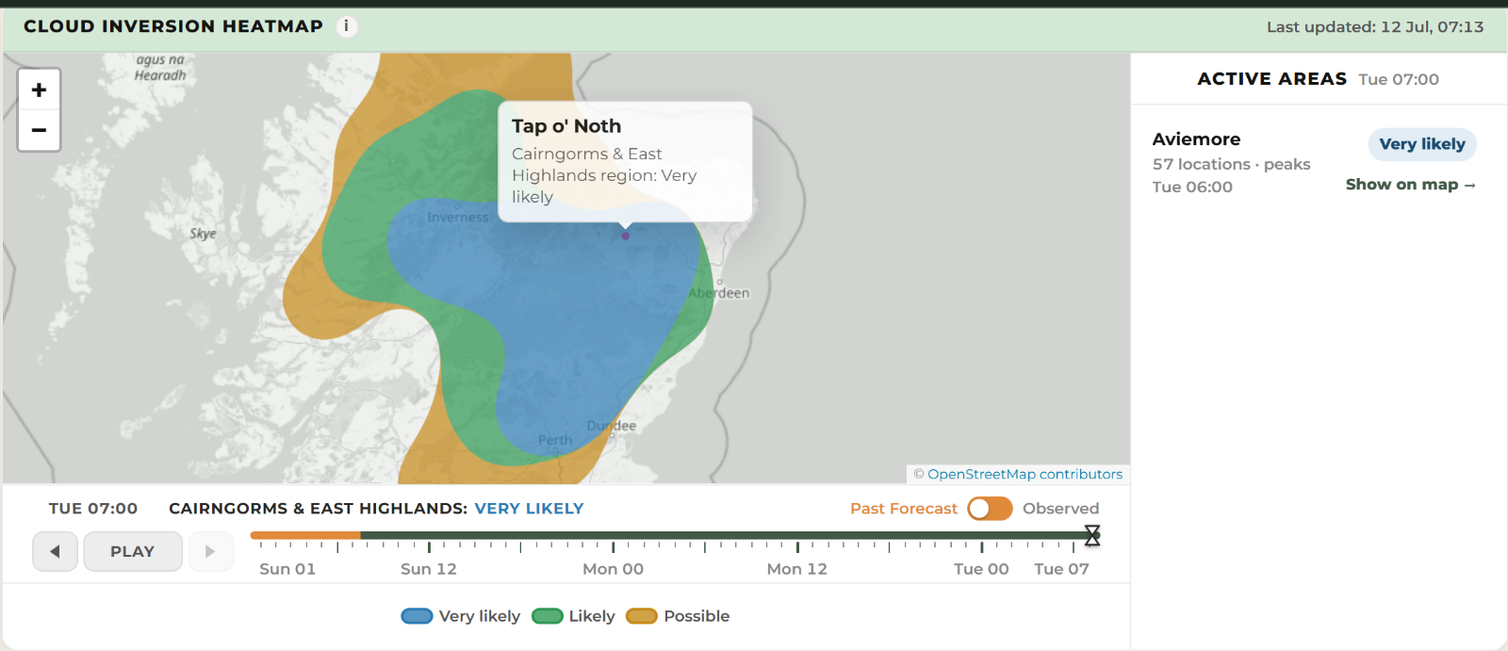Screen dimensions: 1508x651
Task: Click the Tap o' Noth map marker
Action: pyautogui.click(x=625, y=236)
